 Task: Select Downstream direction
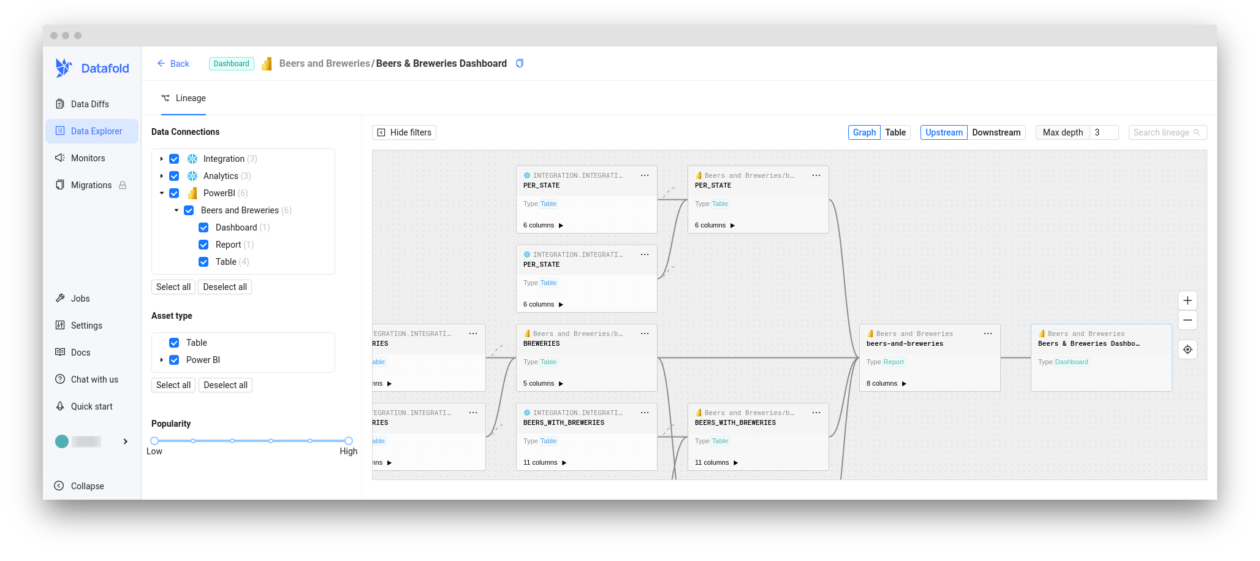pyautogui.click(x=996, y=132)
